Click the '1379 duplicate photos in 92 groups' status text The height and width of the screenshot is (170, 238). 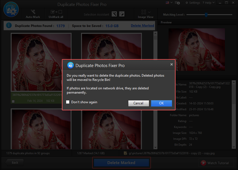(28, 153)
